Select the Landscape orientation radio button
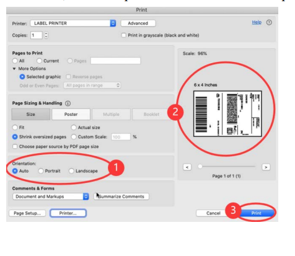This screenshot has height=256, width=295. click(x=71, y=171)
